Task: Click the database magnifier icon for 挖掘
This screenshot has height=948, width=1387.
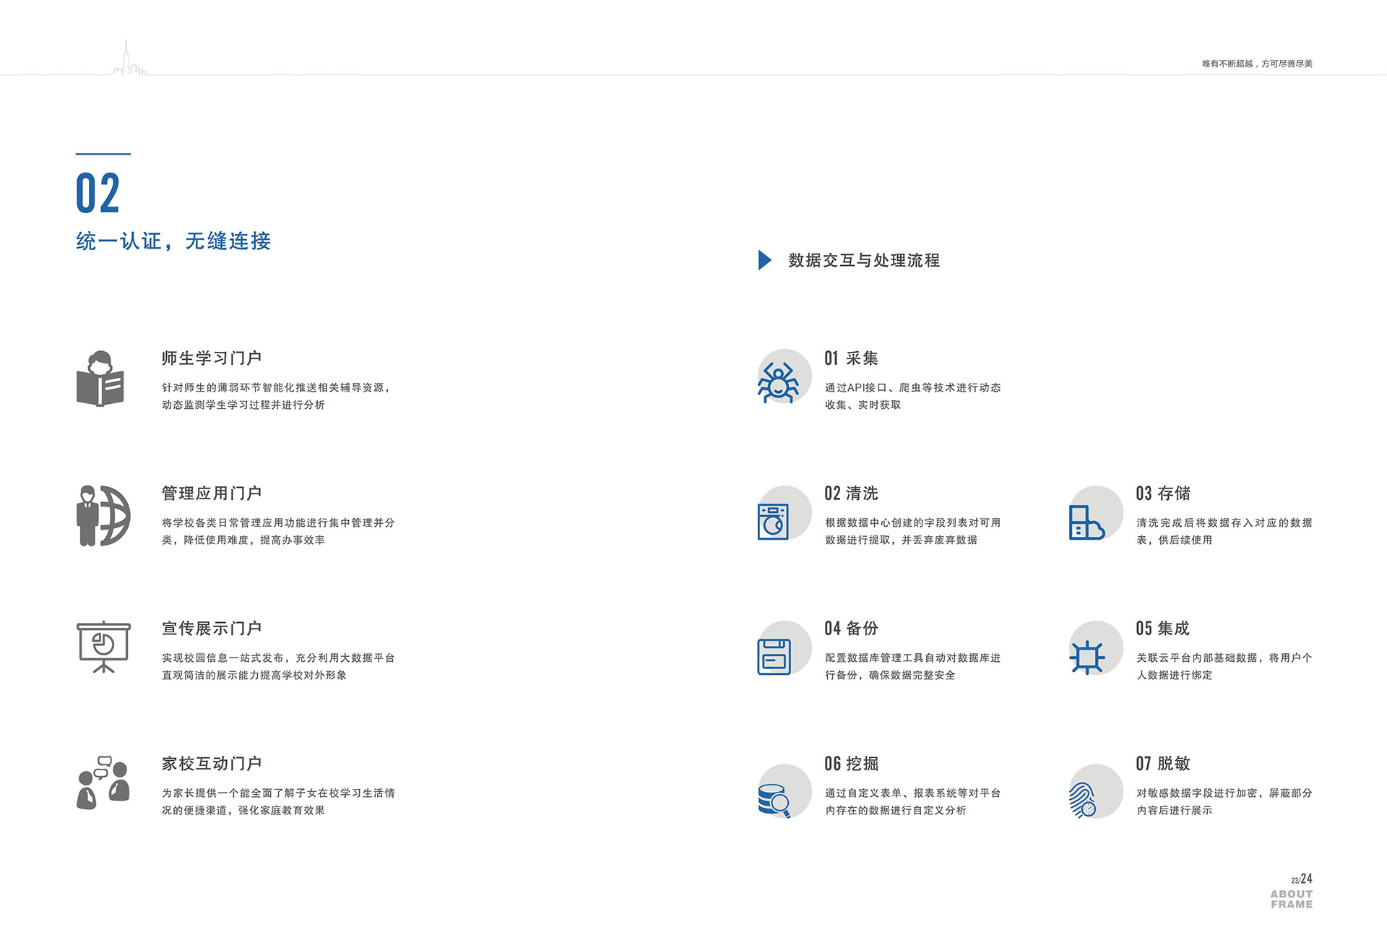Action: click(x=774, y=800)
